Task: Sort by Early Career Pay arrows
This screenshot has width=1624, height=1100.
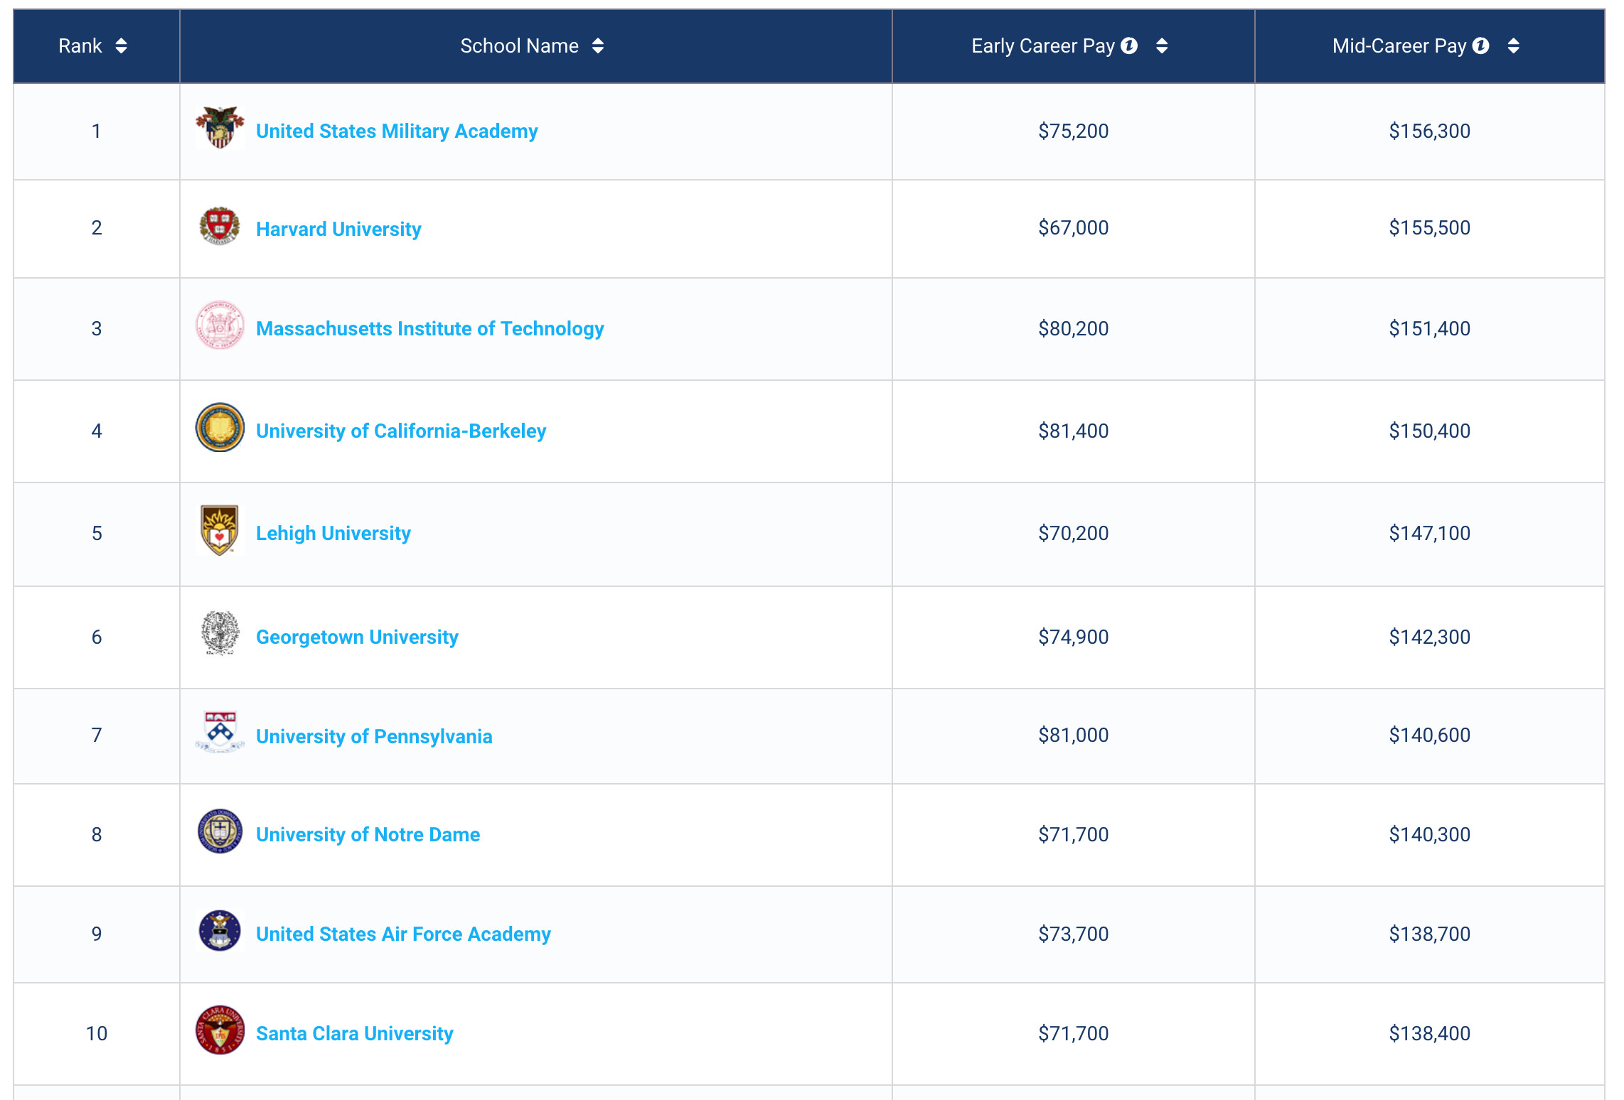Action: click(x=1162, y=46)
